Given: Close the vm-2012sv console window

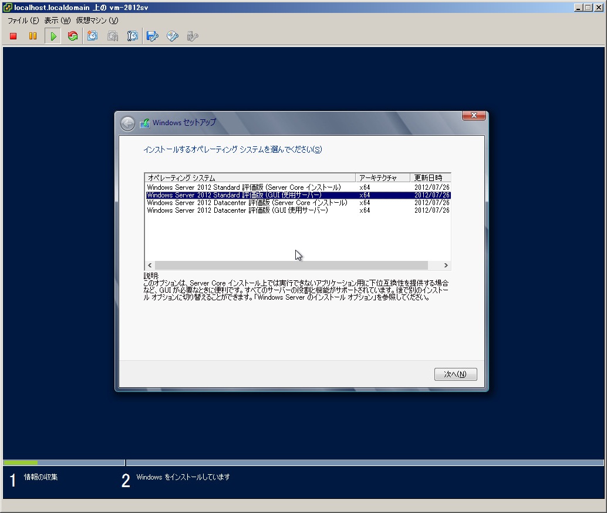Looking at the screenshot, I should [x=599, y=8].
